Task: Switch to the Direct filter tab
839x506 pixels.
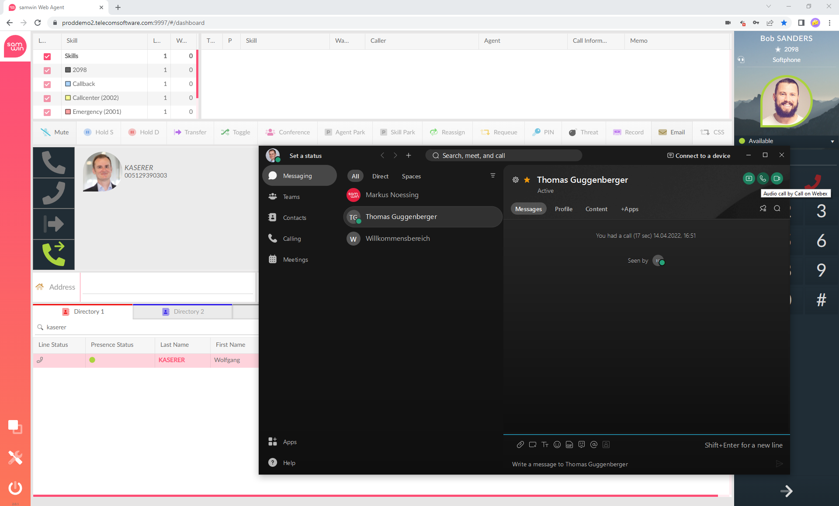Action: click(380, 176)
